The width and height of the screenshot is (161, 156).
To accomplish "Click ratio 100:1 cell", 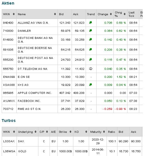I will (112, 141).
